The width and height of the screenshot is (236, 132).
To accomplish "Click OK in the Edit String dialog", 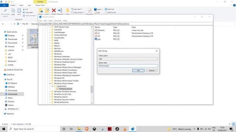I will (x=138, y=70).
